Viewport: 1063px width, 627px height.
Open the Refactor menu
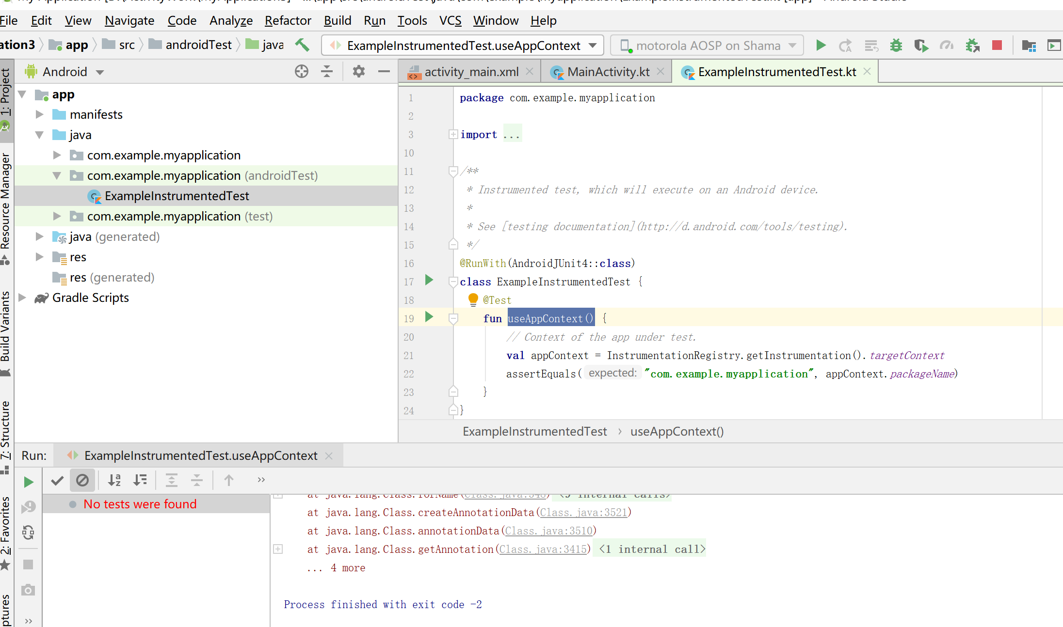(288, 20)
